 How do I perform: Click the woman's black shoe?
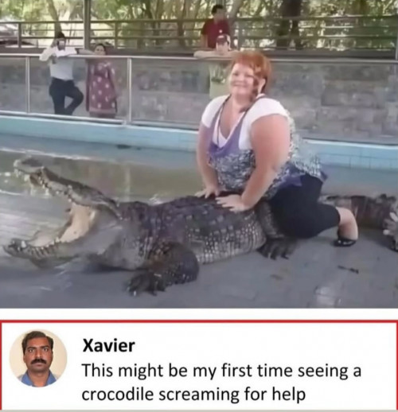coord(345,242)
